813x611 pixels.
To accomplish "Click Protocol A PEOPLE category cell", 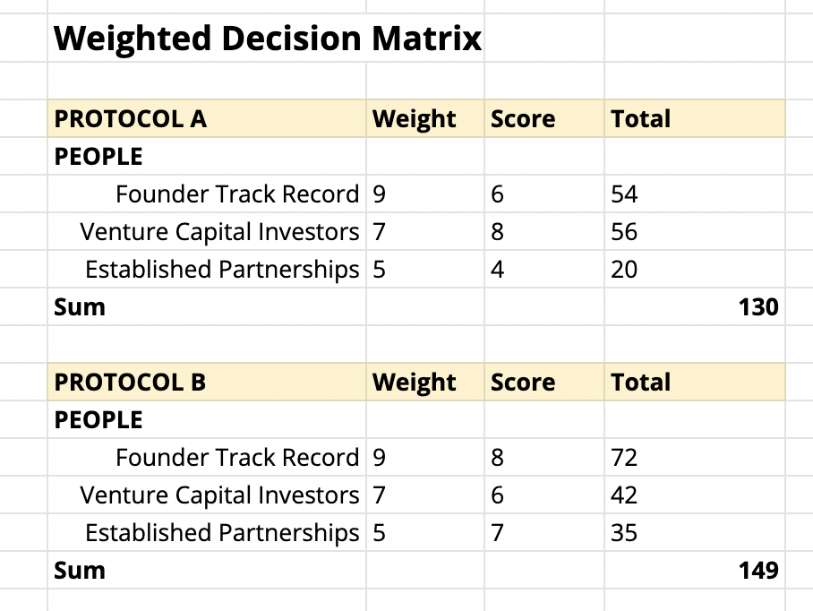I will (x=207, y=156).
